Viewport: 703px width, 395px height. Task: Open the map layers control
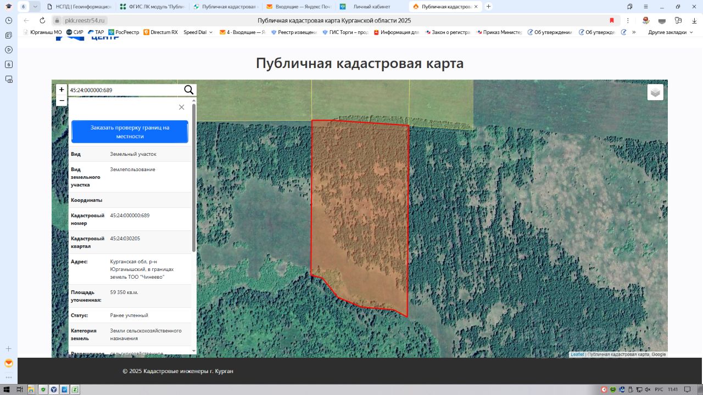[x=655, y=92]
